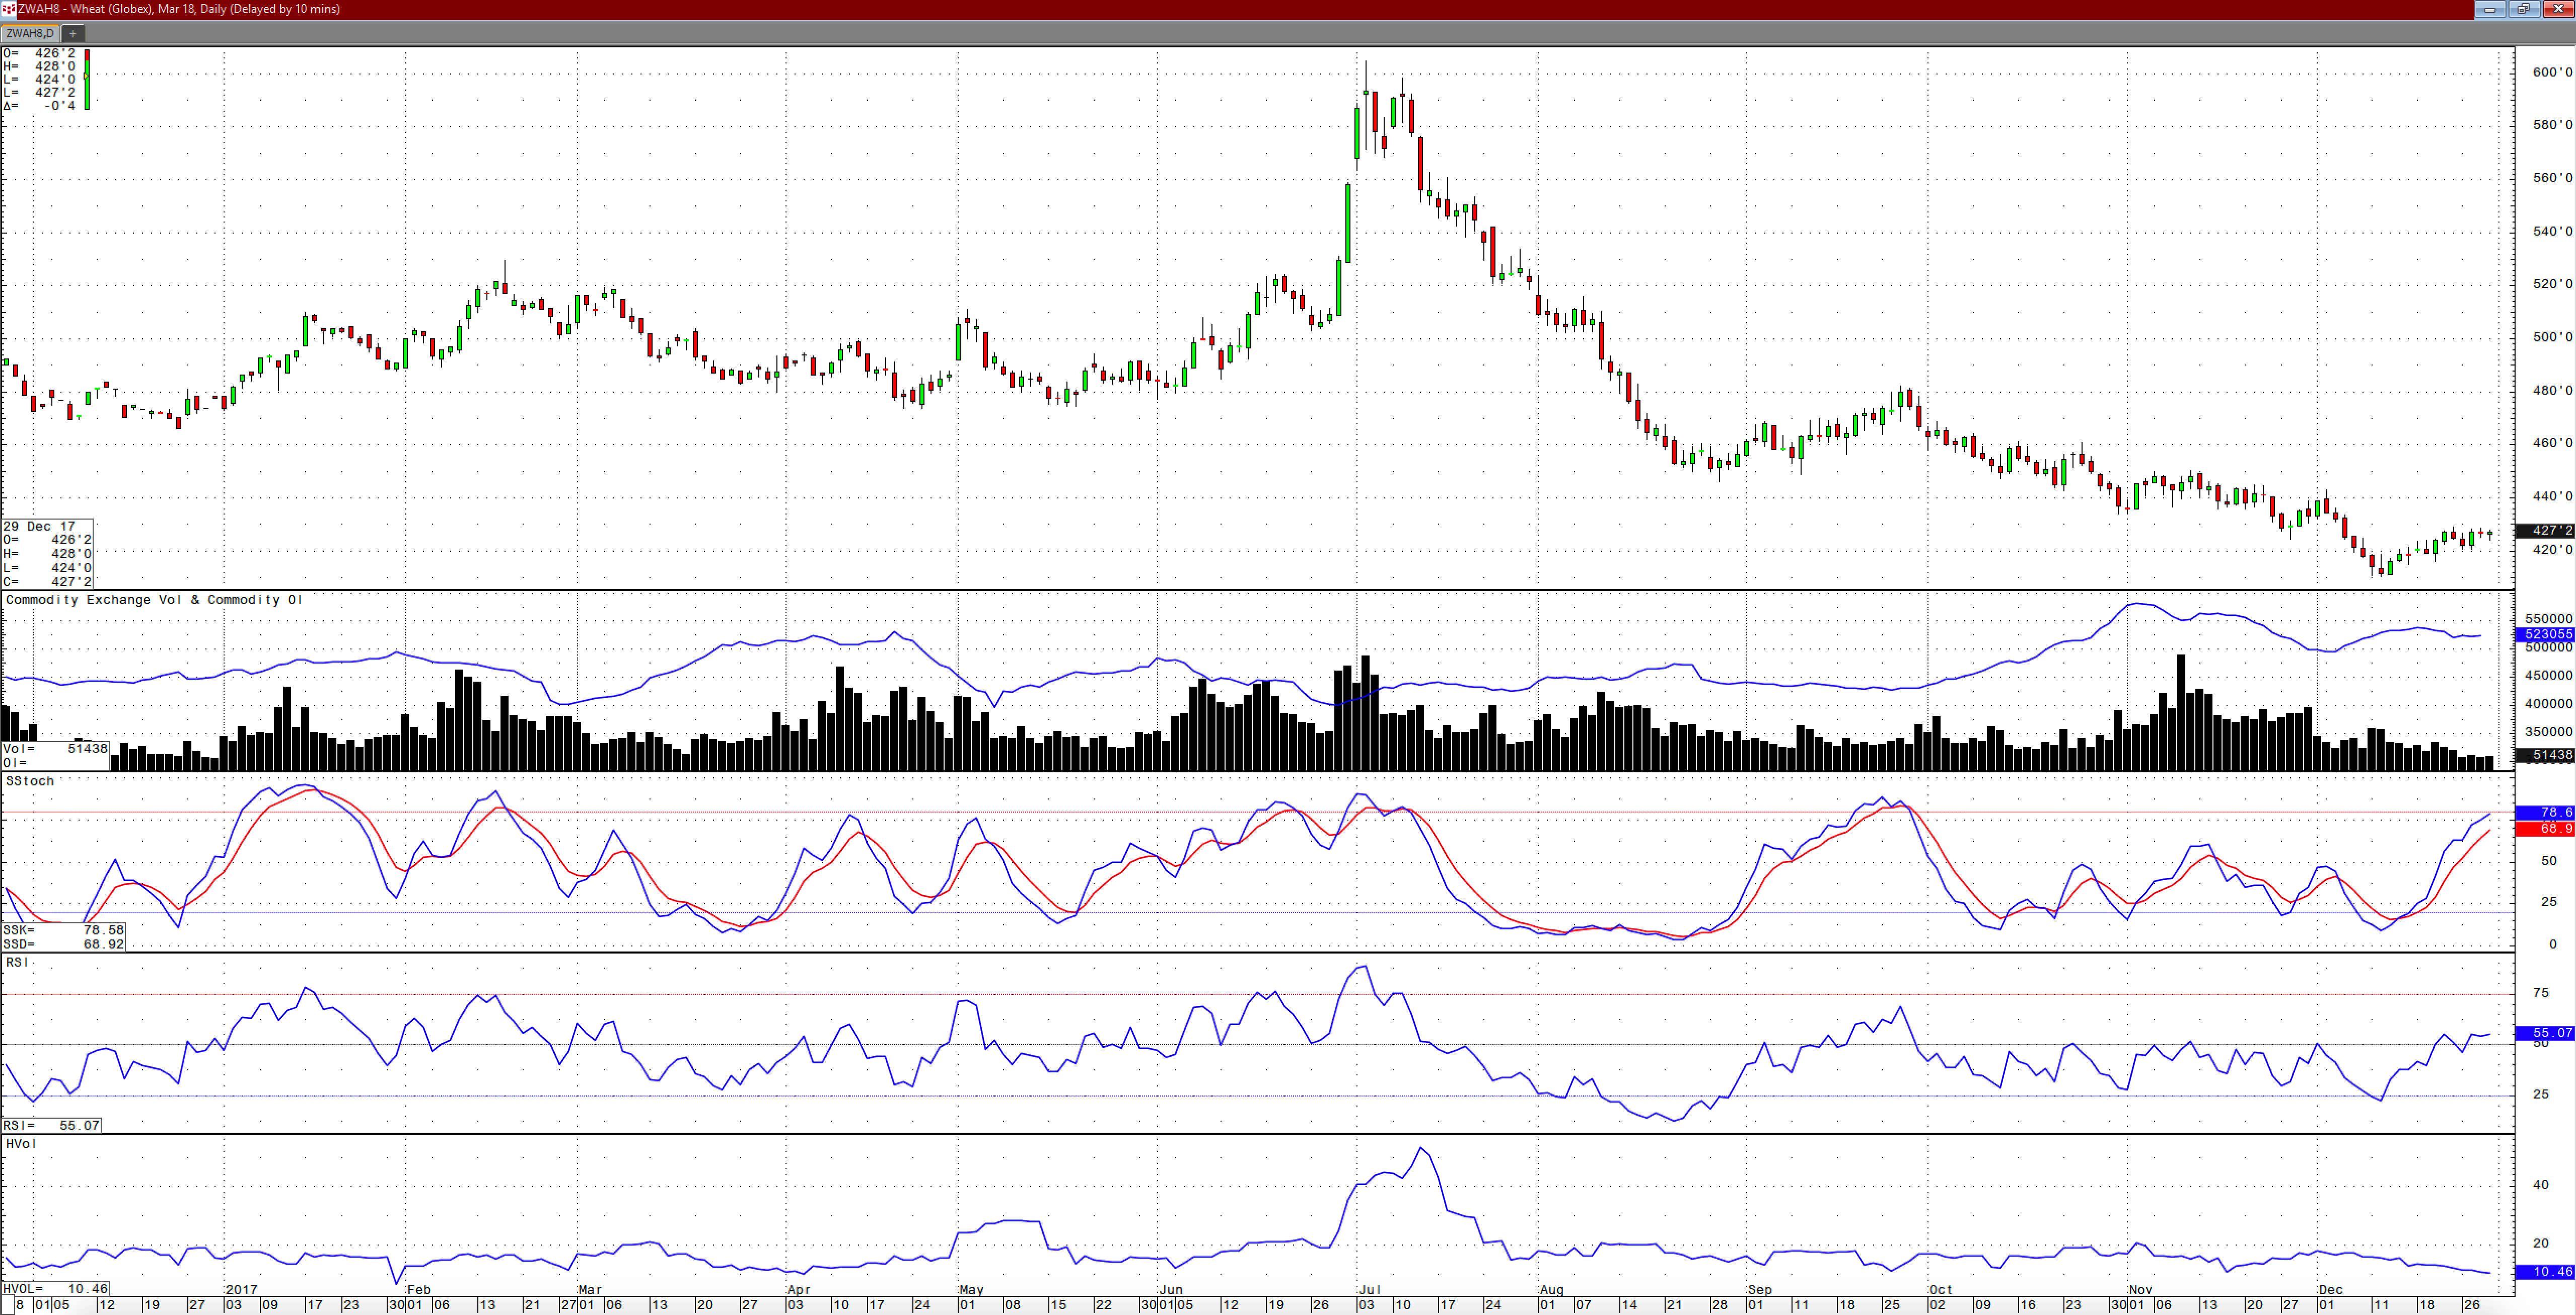Add a new chart tab with plus
The width and height of the screenshot is (2576, 1315).
(73, 33)
